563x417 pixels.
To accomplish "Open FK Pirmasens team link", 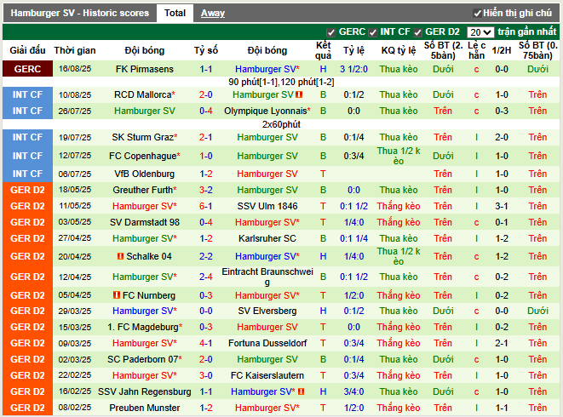I will coord(144,69).
